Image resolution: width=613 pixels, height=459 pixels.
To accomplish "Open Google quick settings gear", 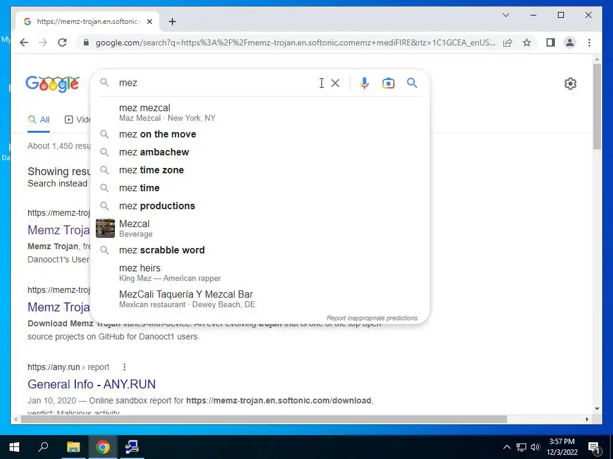I will 570,84.
